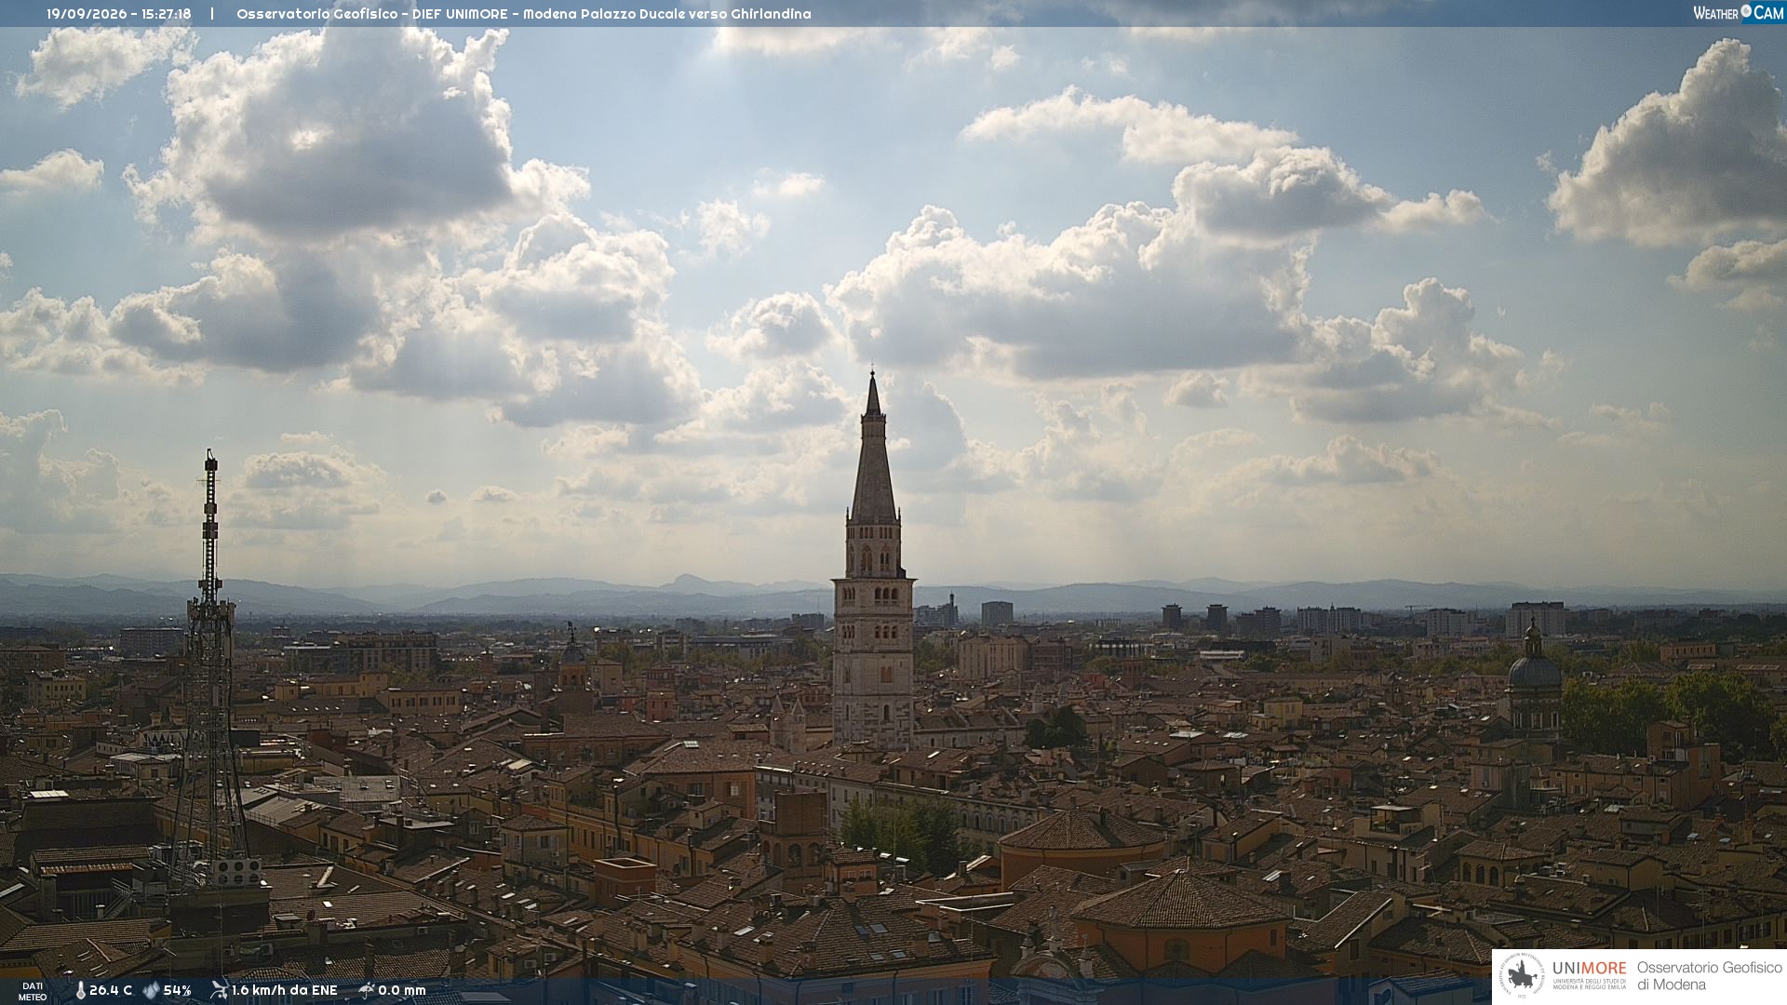The height and width of the screenshot is (1005, 1787).
Task: Click the 0.0 mm rainfall value
Action: pyautogui.click(x=402, y=990)
